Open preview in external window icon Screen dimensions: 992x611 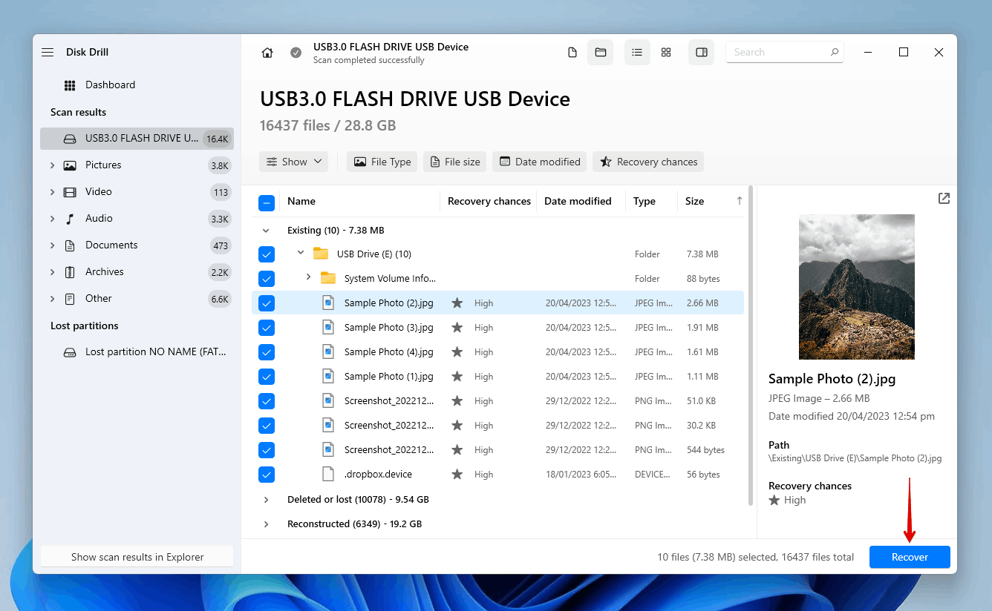(944, 199)
